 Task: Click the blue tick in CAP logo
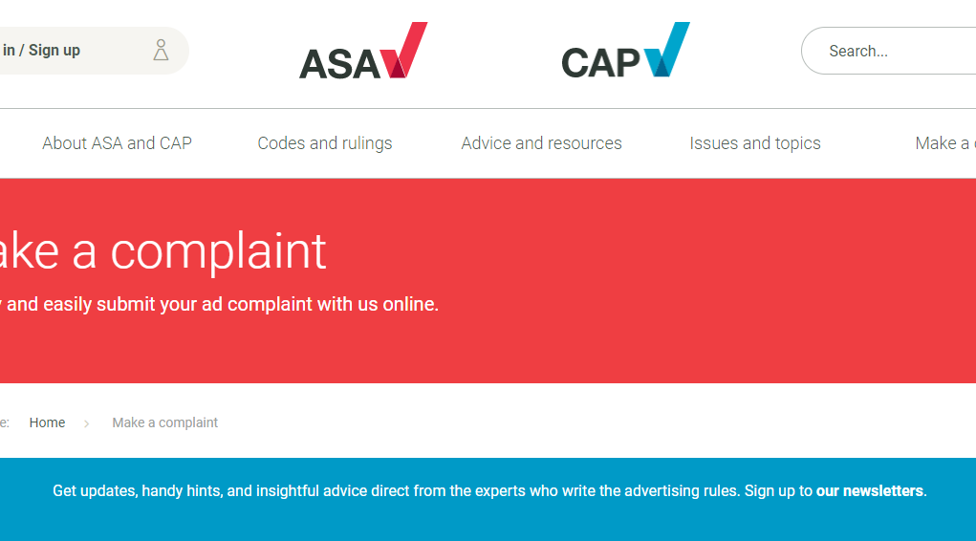coord(667,50)
